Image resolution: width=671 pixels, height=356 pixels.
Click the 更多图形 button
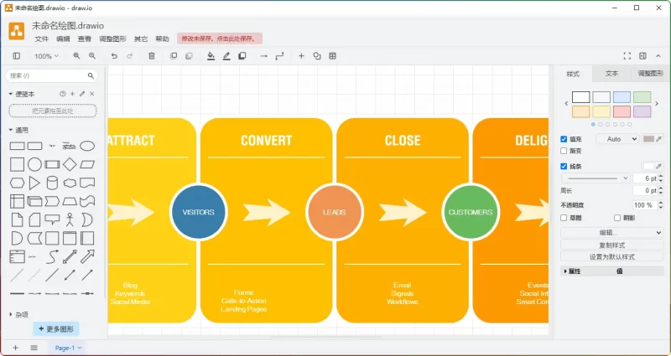(56, 329)
